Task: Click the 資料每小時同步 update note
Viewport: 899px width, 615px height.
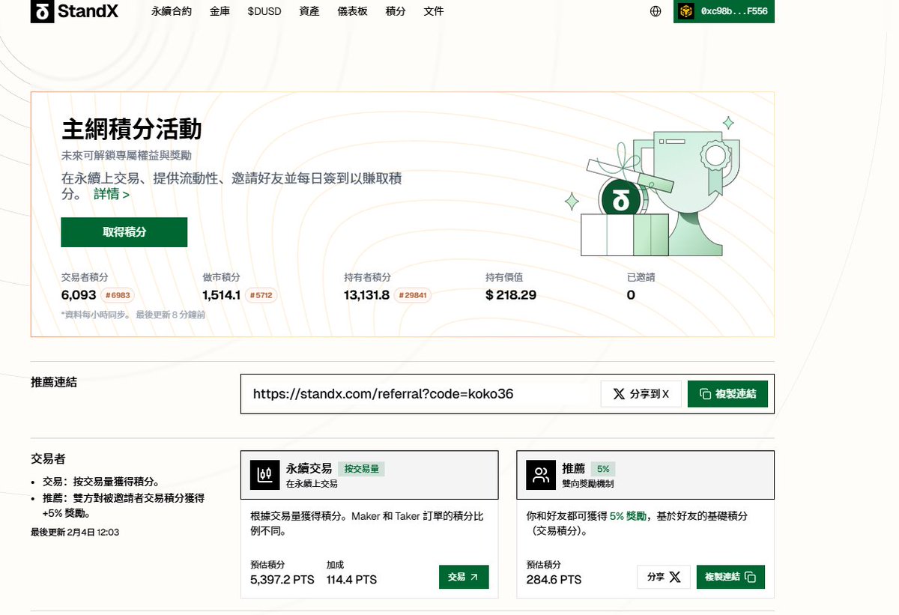Action: pos(133,315)
